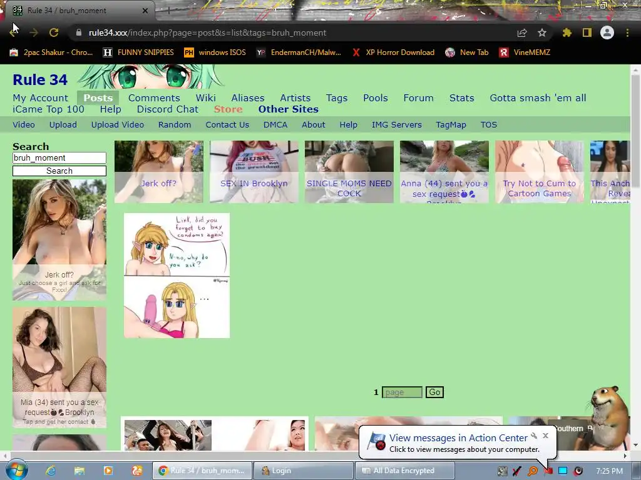Viewport: 641px width, 480px height.
Task: Bookmark this page with the star icon
Action: pyautogui.click(x=542, y=32)
